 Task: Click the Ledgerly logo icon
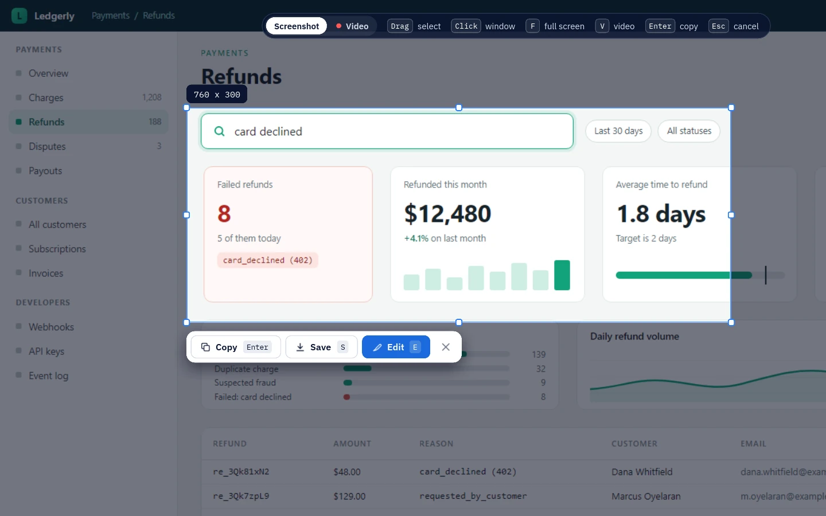tap(19, 15)
